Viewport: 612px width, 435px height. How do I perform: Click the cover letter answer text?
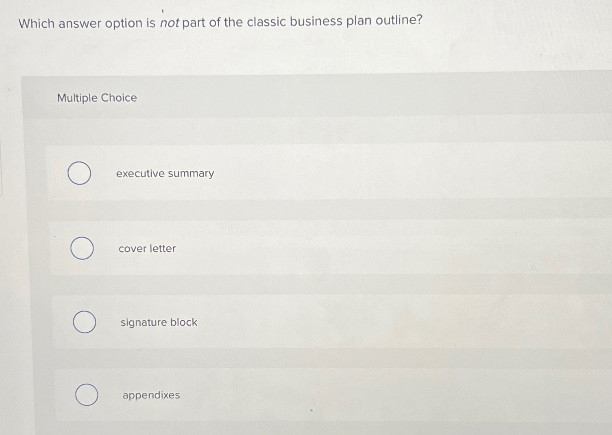(147, 248)
